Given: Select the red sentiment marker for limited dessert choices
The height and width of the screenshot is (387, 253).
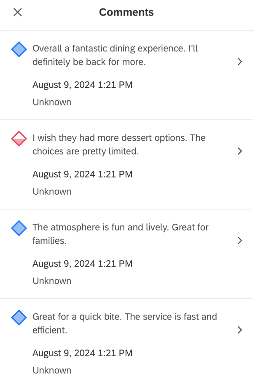Looking at the screenshot, I should 19,138.
